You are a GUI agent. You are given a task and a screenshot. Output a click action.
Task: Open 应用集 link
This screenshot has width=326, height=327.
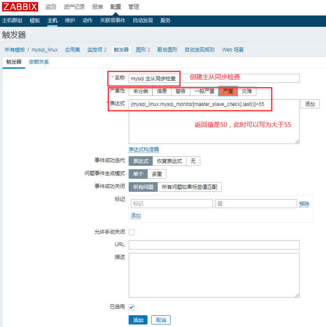pos(72,50)
